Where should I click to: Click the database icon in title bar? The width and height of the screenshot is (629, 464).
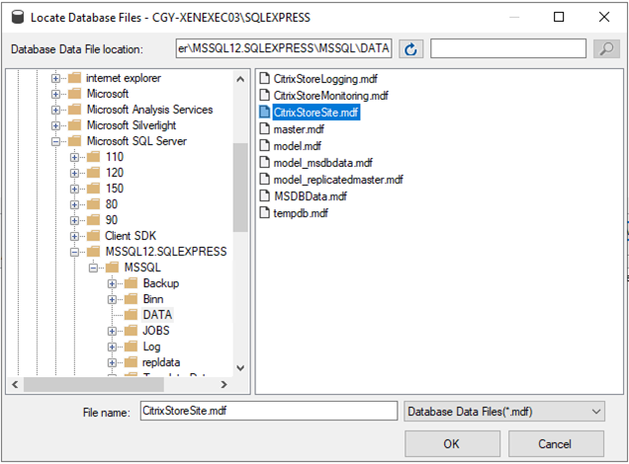[x=18, y=17]
